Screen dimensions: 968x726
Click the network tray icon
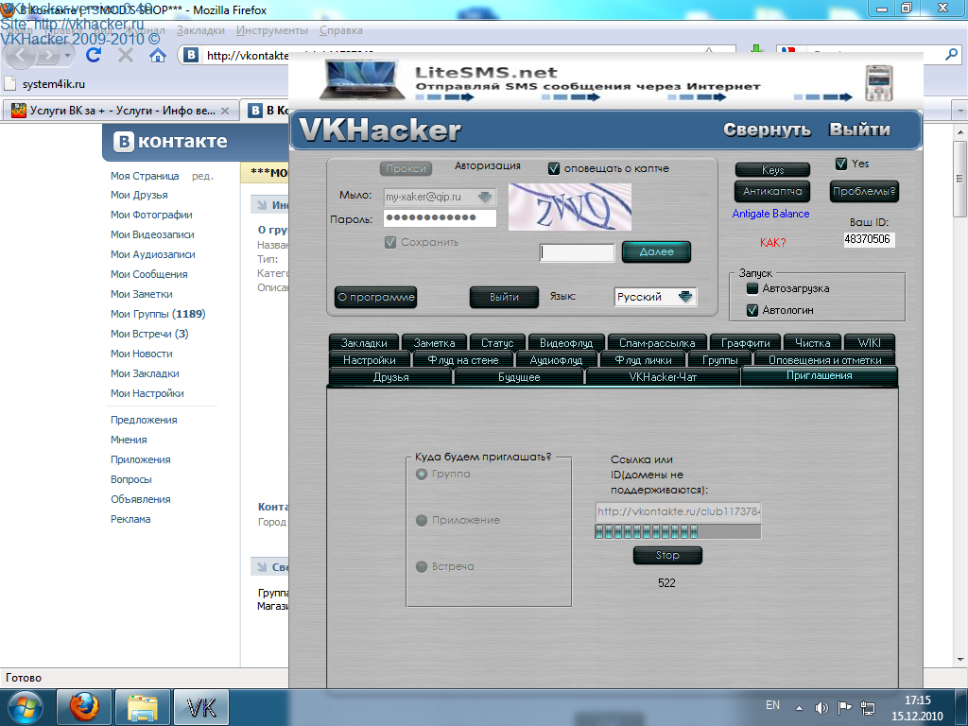868,707
